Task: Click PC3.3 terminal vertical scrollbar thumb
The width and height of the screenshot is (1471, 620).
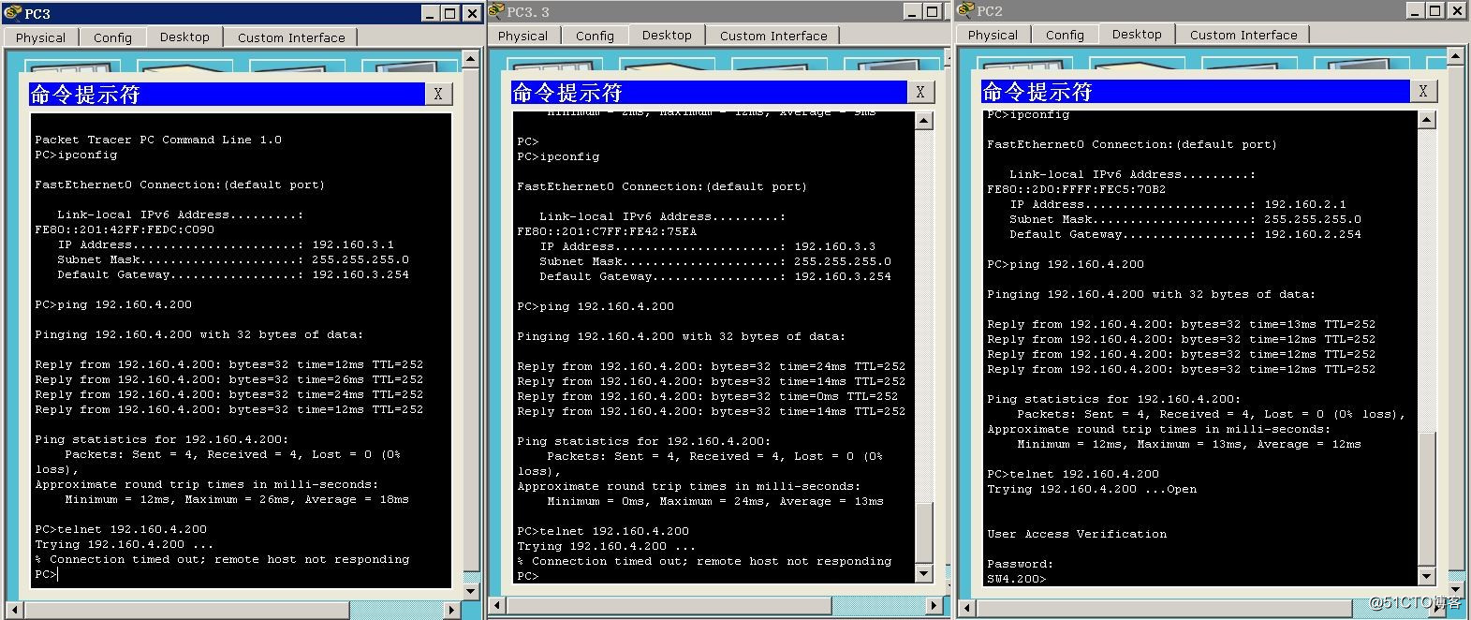Action: 924,533
